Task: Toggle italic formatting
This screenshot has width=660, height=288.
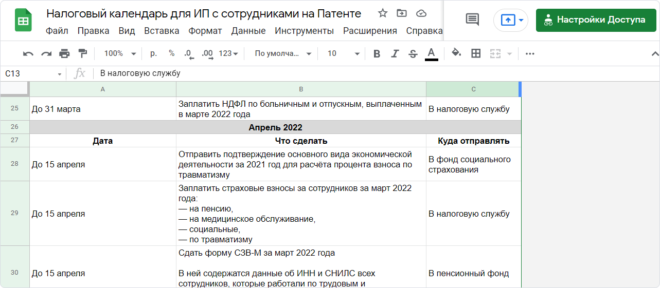Action: pos(395,53)
